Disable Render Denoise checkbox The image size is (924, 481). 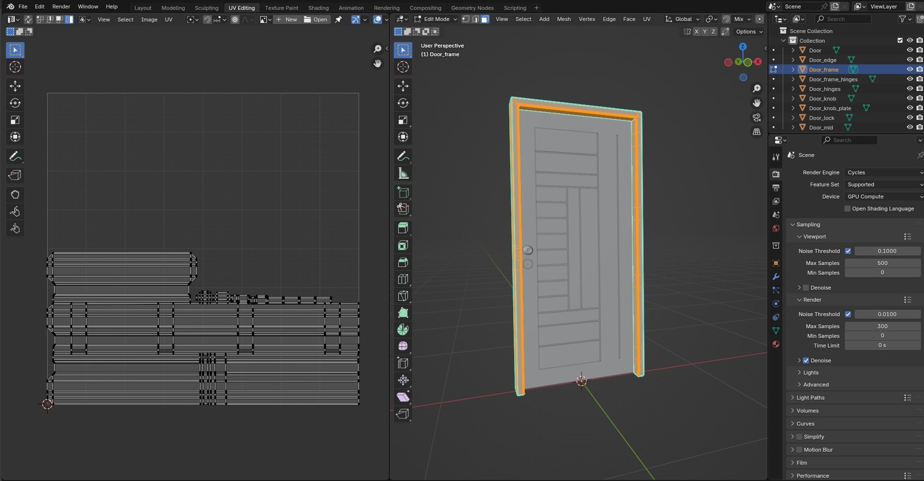click(806, 360)
